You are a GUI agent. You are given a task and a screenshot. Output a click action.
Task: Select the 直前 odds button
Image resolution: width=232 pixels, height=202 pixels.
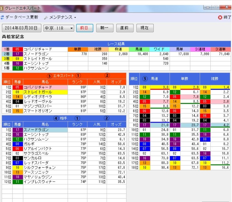coord(125,28)
